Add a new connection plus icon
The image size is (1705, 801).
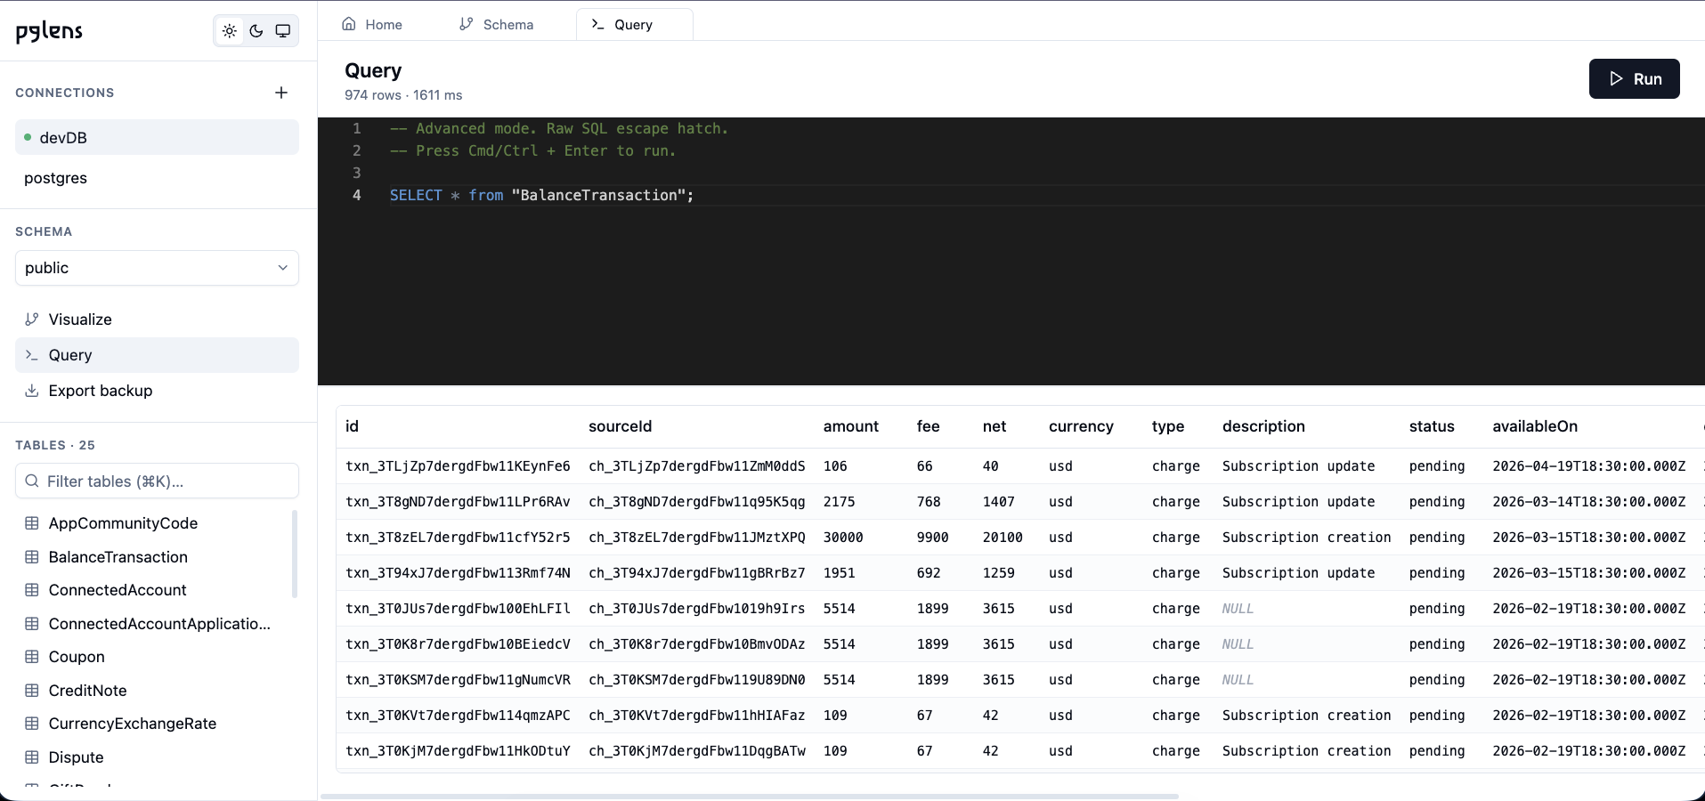pyautogui.click(x=281, y=93)
